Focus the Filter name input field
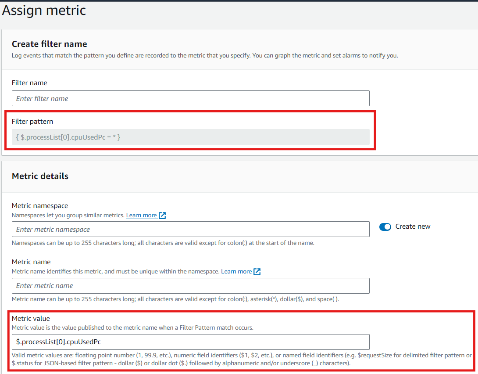The height and width of the screenshot is (374, 478). (x=190, y=98)
